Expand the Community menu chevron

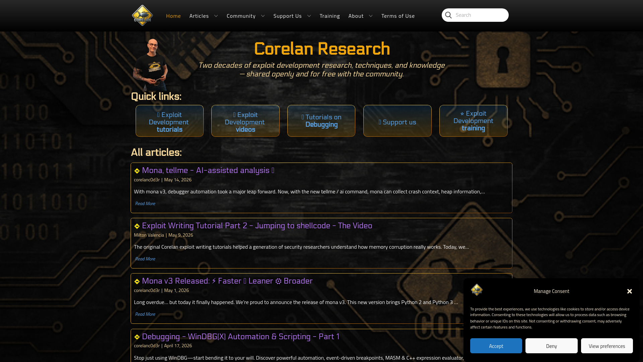(263, 16)
